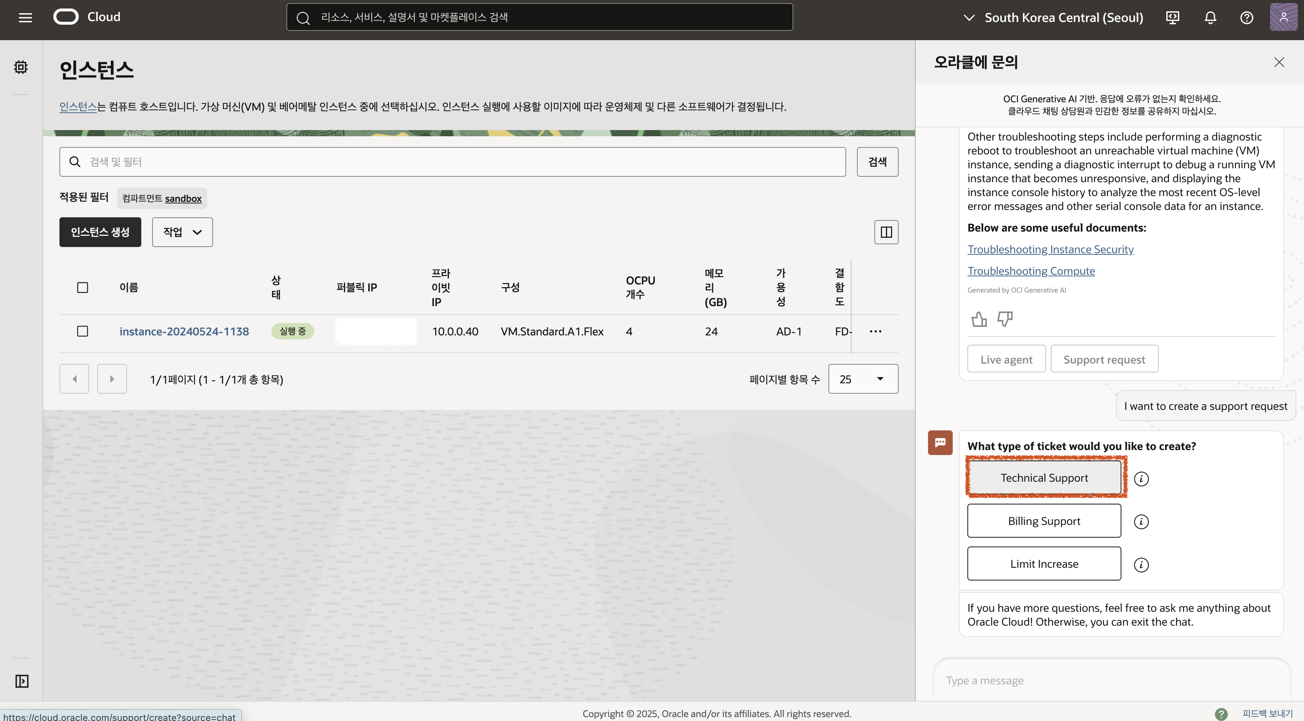Expand the 작업 actions dropdown
Screen dimensions: 1304x721
pos(182,232)
